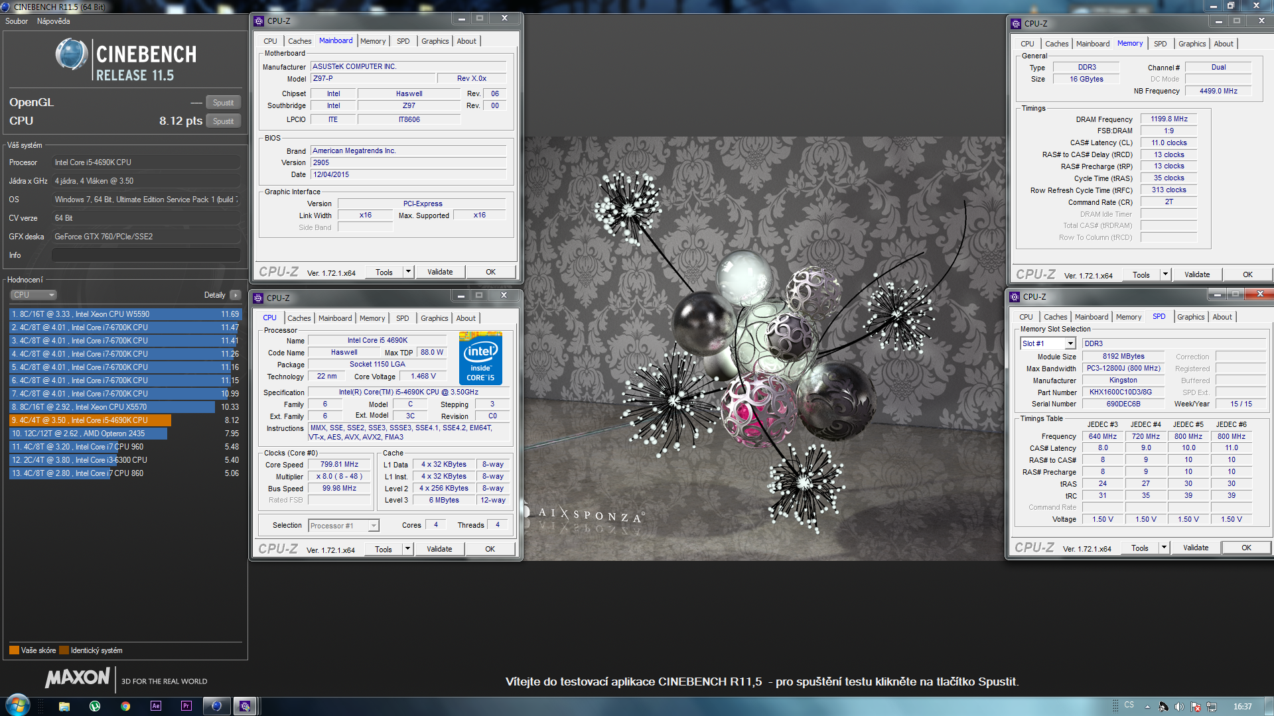The image size is (1274, 716).
Task: Switch to CPU-Z via its taskbar icon
Action: coord(246,706)
